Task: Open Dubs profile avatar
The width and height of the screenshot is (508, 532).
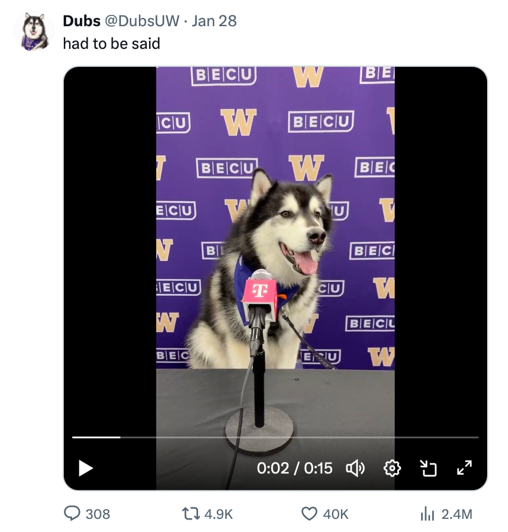Action: pyautogui.click(x=35, y=32)
